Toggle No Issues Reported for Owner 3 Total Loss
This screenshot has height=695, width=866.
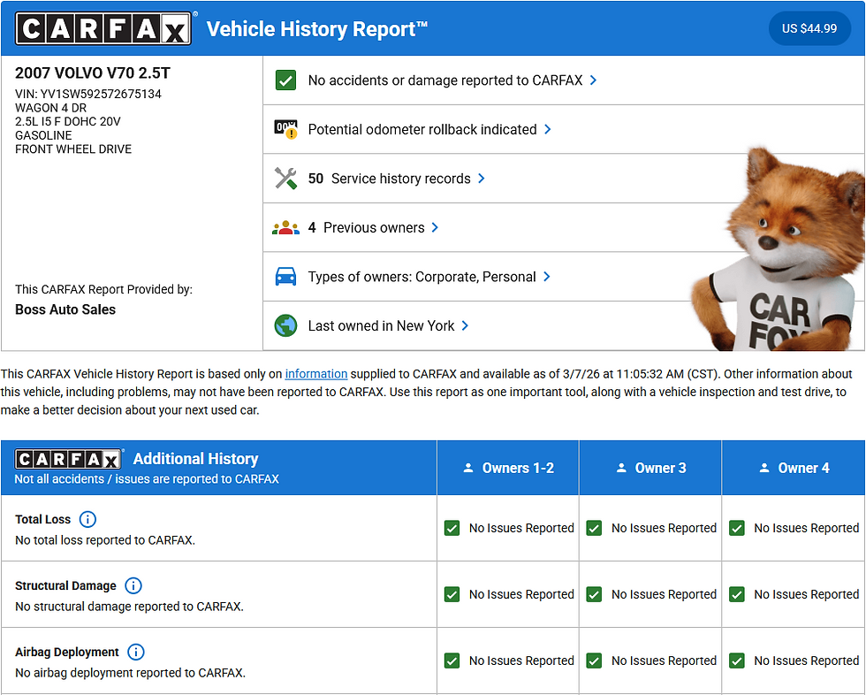tap(594, 528)
